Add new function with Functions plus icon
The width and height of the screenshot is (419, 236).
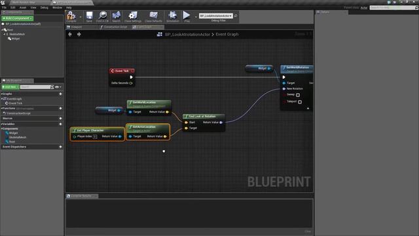tap(60, 108)
